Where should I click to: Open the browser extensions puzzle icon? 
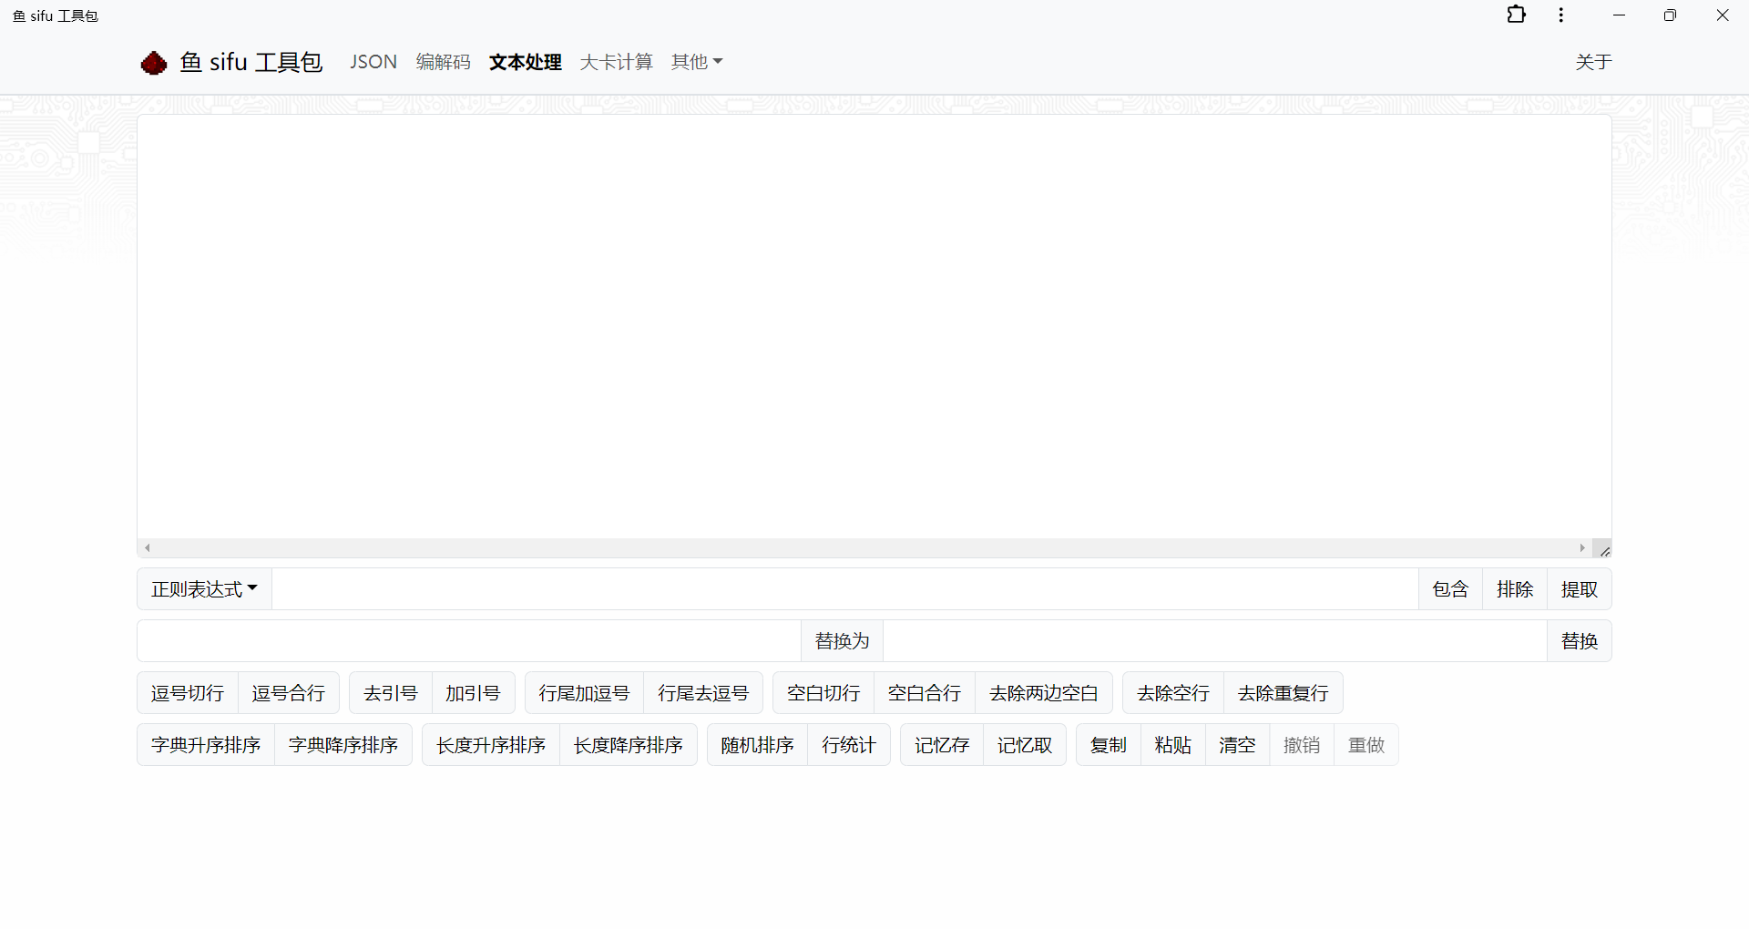click(1517, 15)
